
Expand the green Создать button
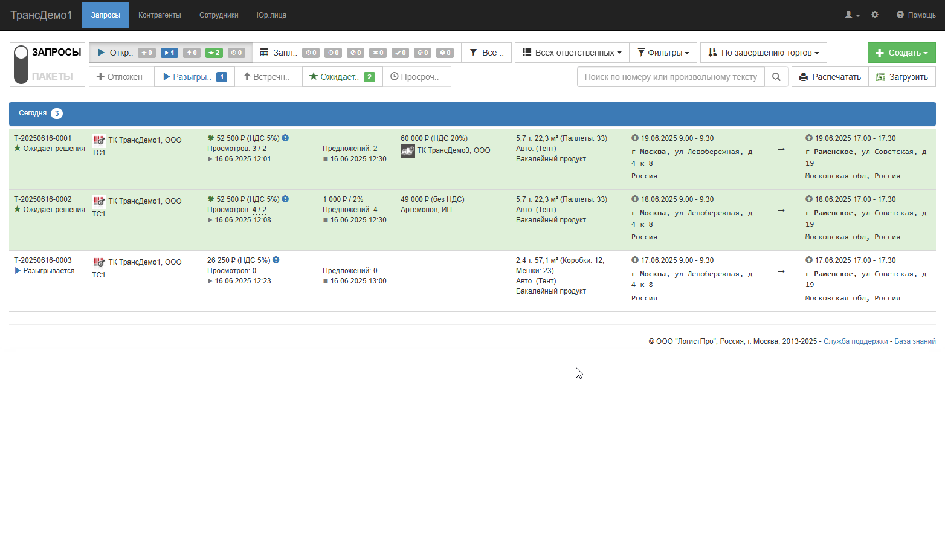(901, 53)
